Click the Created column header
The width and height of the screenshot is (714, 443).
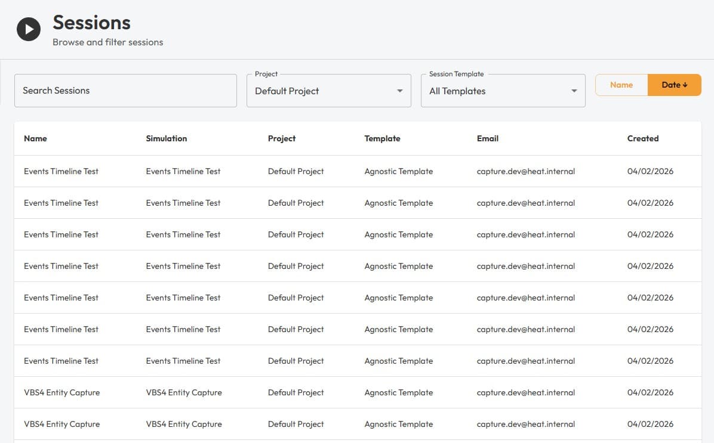click(x=642, y=138)
